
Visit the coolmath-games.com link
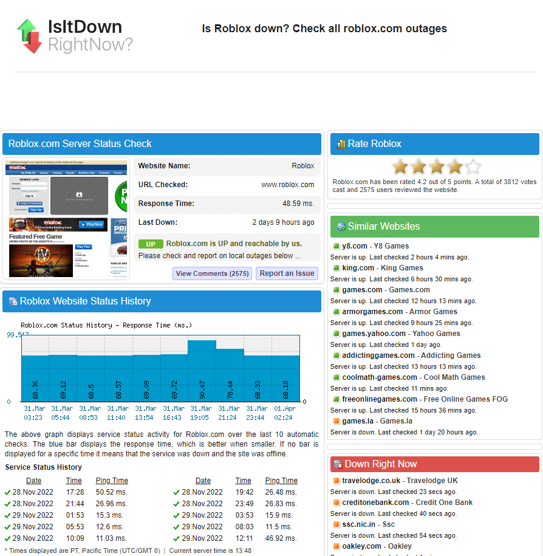[x=380, y=377]
